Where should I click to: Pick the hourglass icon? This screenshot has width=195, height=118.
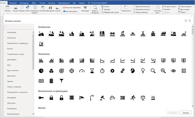[x=92, y=71]
